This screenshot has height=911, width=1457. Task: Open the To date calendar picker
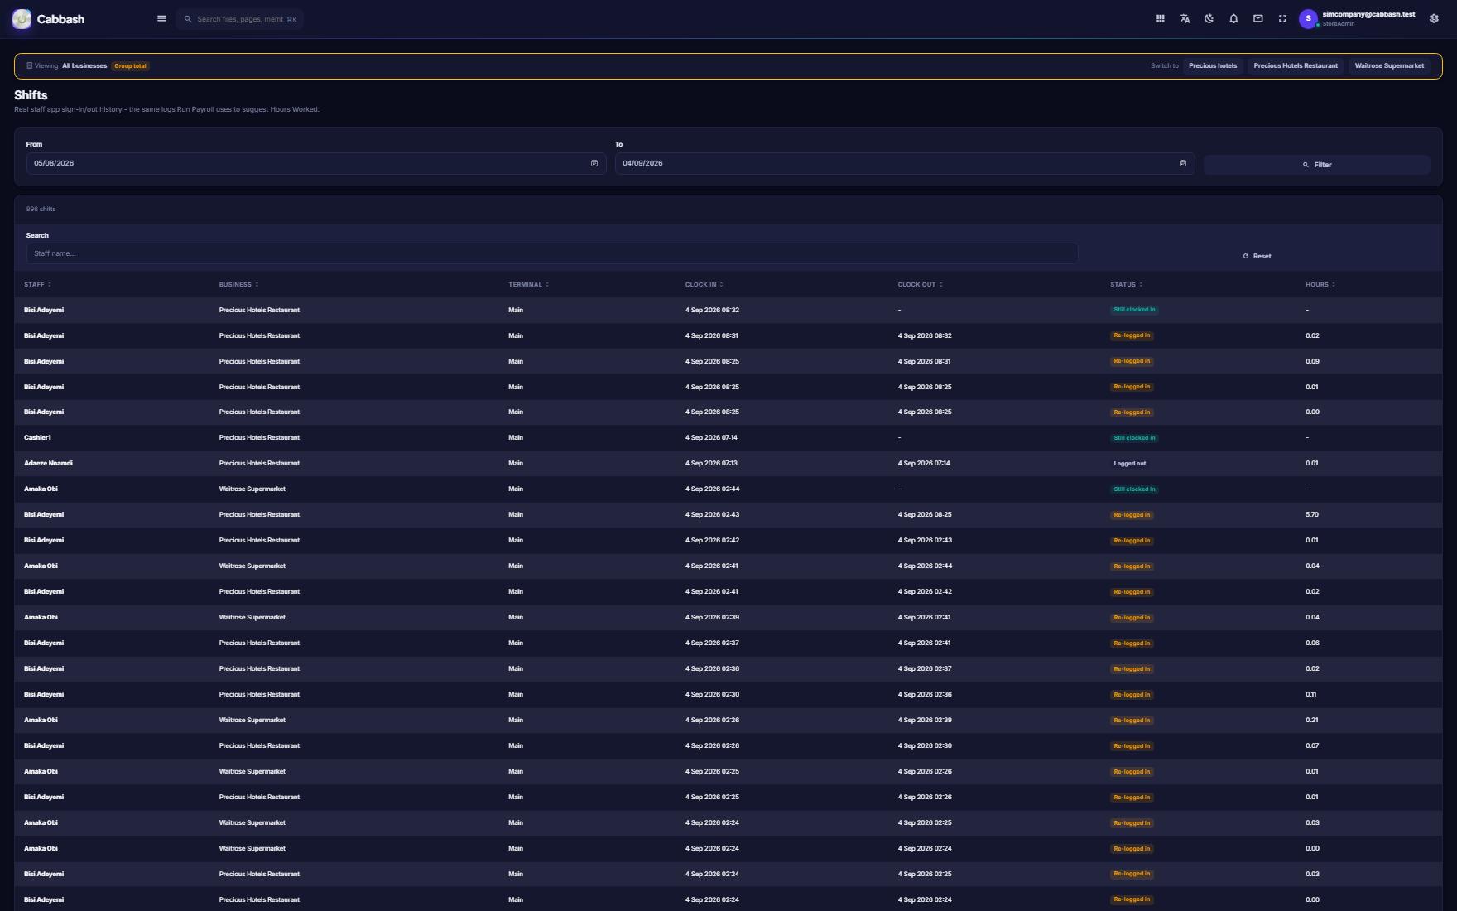(1182, 163)
